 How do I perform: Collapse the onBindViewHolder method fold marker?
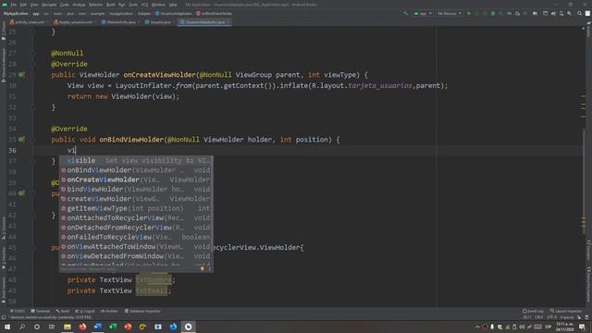coord(33,140)
